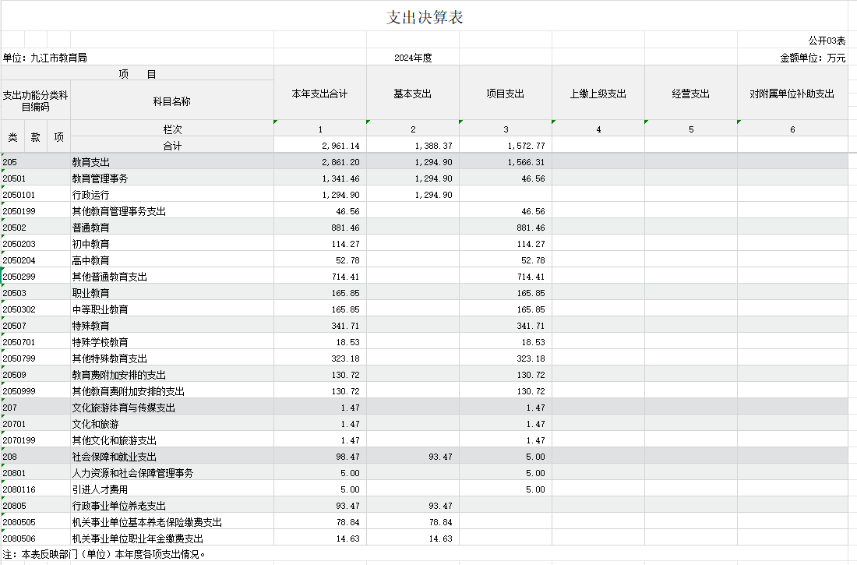Click the 公开03表 label cell
Screen dimensions: 857x565
826,41
